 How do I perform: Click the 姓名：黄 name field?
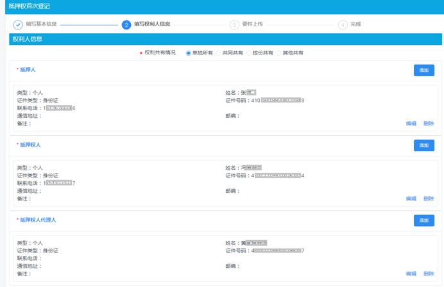coord(246,243)
